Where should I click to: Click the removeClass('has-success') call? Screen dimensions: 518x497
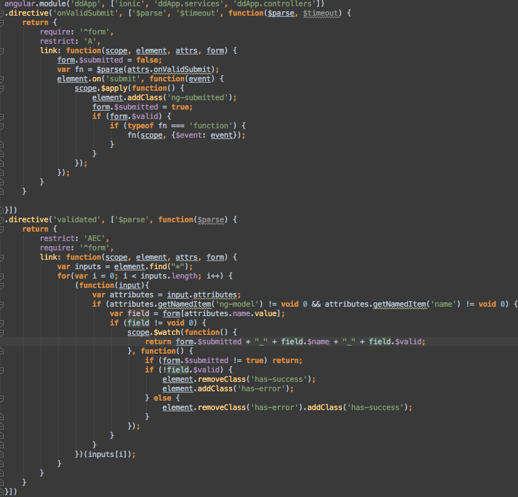(255, 379)
